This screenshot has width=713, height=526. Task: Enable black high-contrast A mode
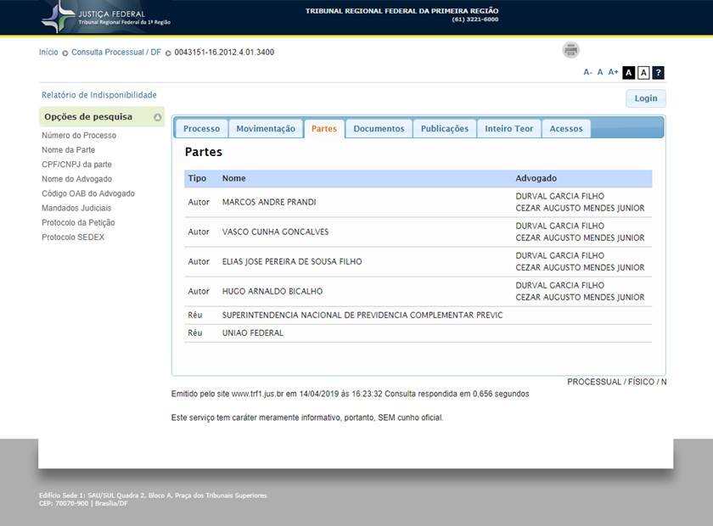[628, 72]
